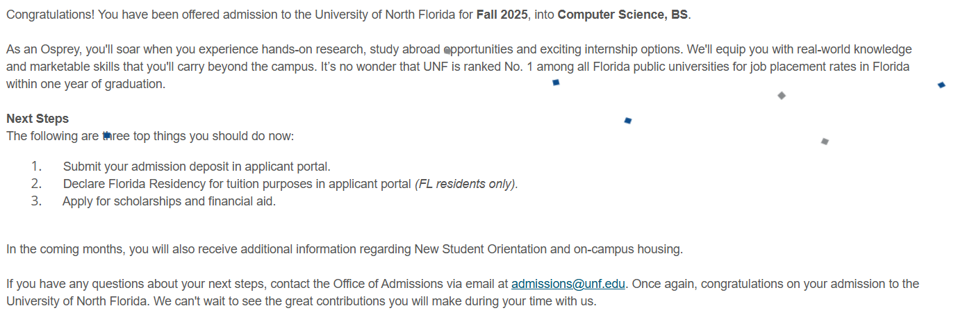Click list item 'Submit your admission deposit'
The image size is (965, 322).
click(x=197, y=167)
